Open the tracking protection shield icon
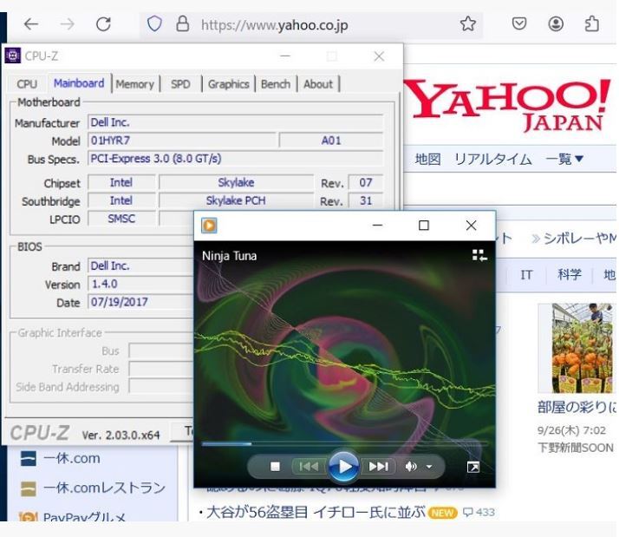 click(x=154, y=24)
